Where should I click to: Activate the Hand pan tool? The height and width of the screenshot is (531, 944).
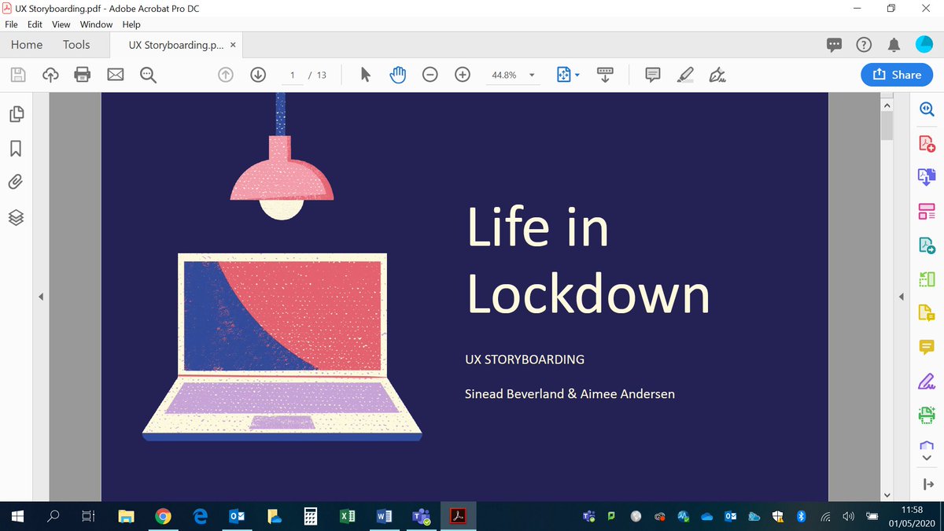(398, 75)
